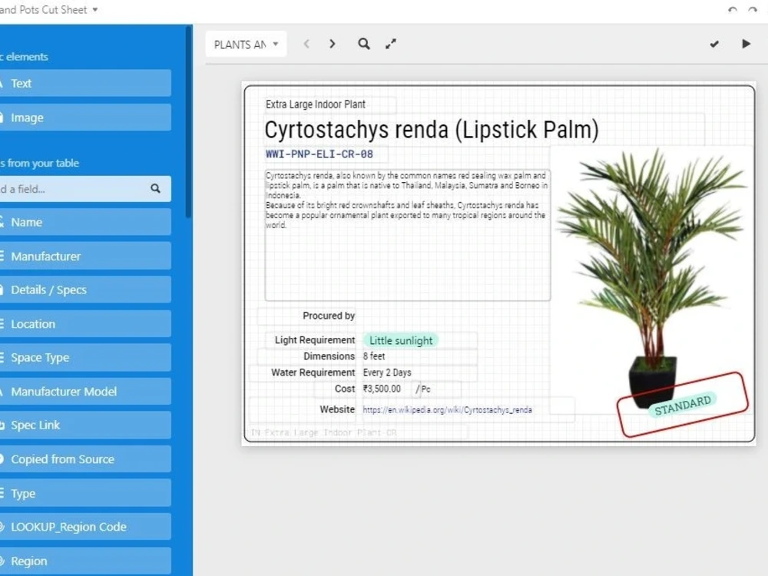
Task: Select the Little sunlight tag
Action: click(401, 340)
